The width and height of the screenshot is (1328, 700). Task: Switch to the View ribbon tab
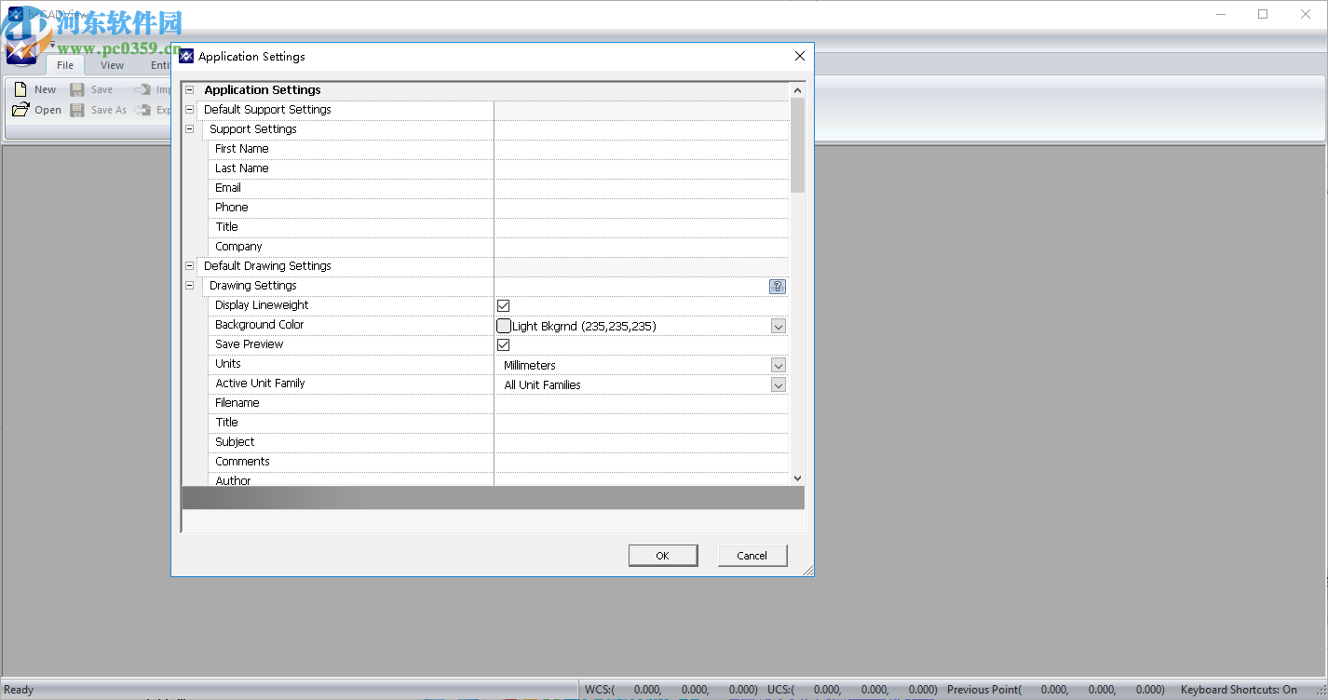113,65
